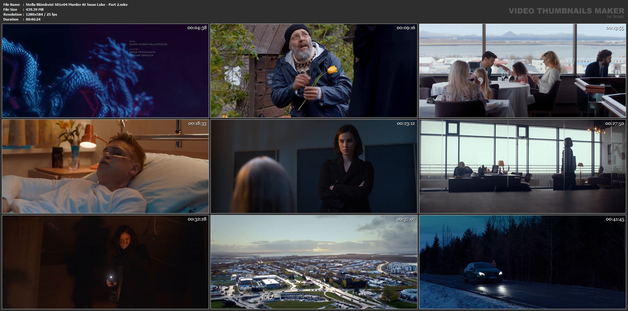This screenshot has width=628, height=311.
Task: Click the timestamp 00:41:45
Action: click(615, 219)
